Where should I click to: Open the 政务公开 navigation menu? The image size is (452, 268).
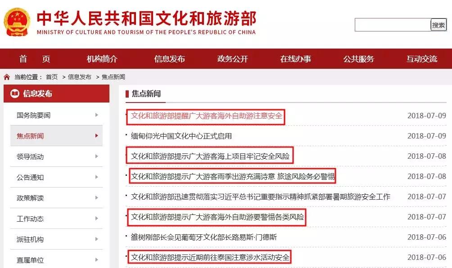pyautogui.click(x=232, y=58)
